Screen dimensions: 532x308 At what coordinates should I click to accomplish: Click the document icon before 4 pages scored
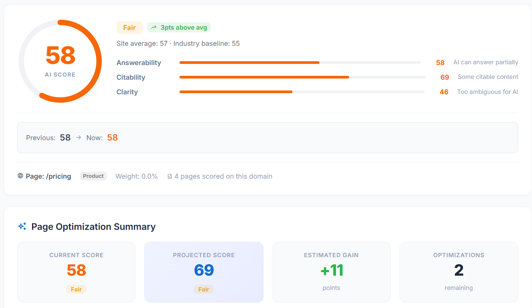pyautogui.click(x=170, y=176)
